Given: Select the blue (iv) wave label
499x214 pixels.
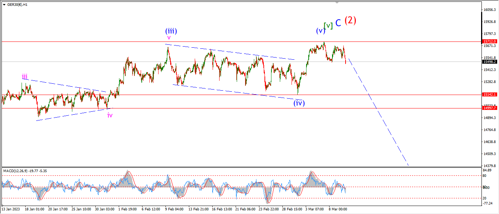Looking at the screenshot, I should click(x=299, y=103).
